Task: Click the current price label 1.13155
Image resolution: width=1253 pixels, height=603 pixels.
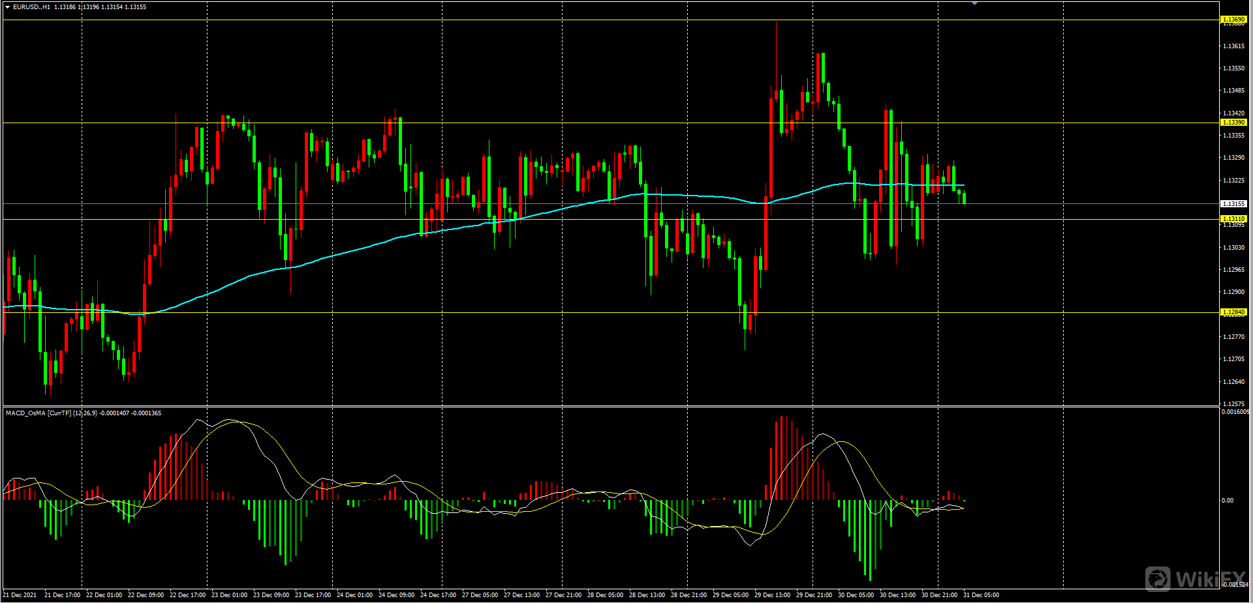Action: click(1233, 204)
